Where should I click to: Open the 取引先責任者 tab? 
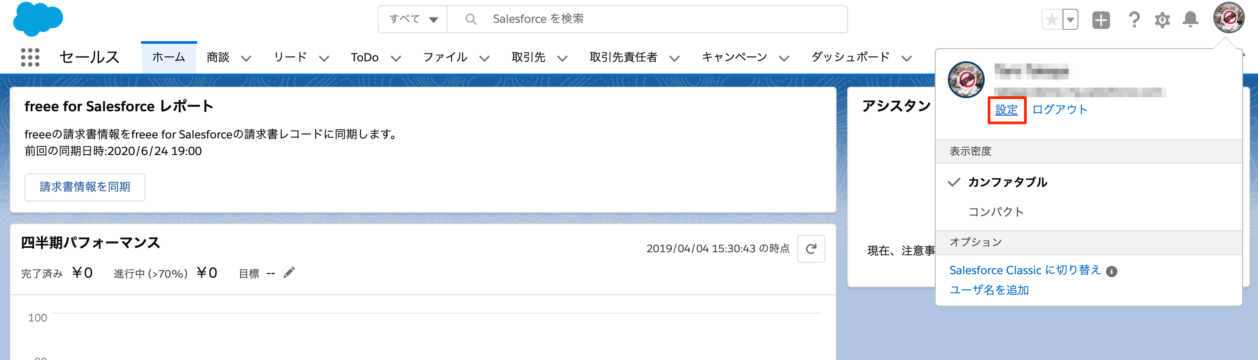click(x=623, y=57)
